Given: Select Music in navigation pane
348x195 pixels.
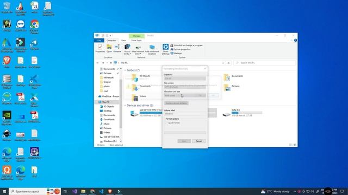Looking at the screenshot, I should pos(105,124).
